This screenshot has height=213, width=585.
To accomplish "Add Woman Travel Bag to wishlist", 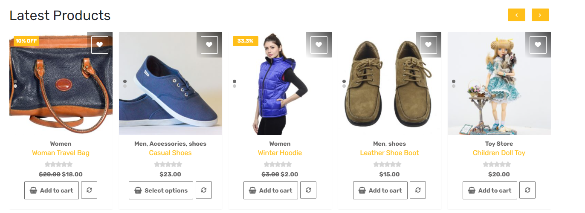I will (100, 45).
